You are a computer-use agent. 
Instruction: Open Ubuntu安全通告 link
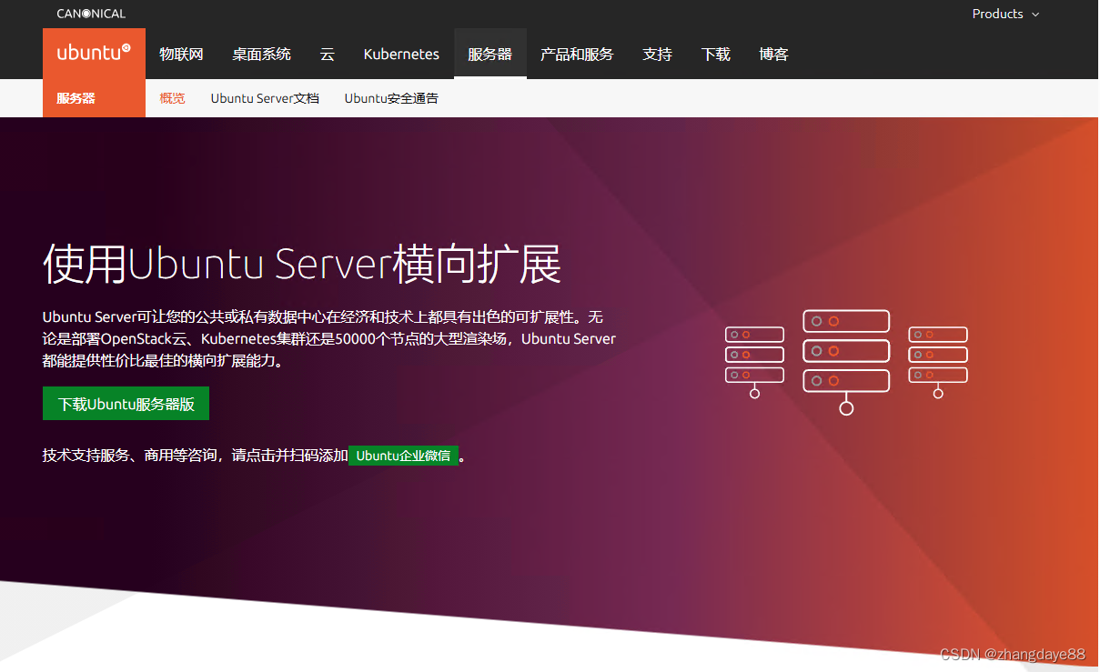point(391,98)
